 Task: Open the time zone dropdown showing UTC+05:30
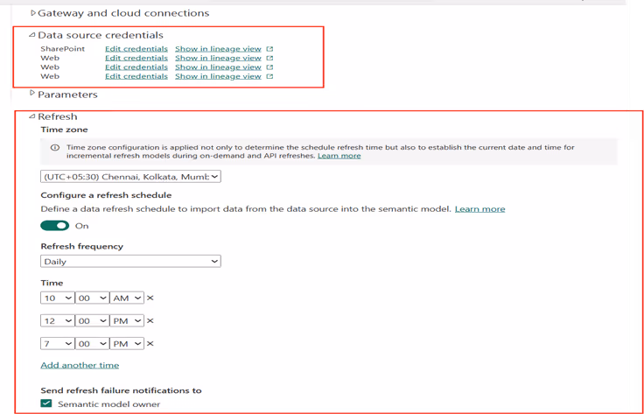point(130,177)
